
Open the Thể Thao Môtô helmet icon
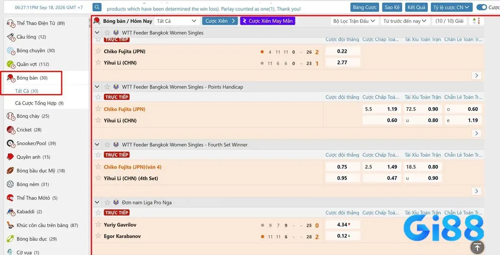pyautogui.click(x=11, y=198)
